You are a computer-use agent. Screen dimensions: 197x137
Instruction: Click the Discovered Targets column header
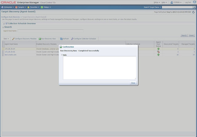tap(171, 44)
